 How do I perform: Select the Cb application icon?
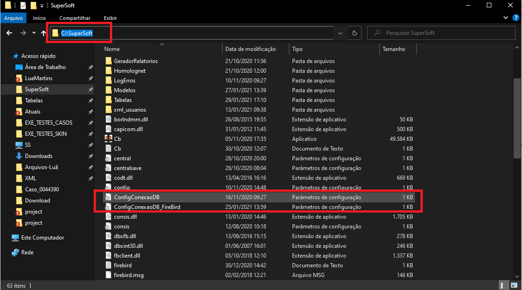click(108, 139)
